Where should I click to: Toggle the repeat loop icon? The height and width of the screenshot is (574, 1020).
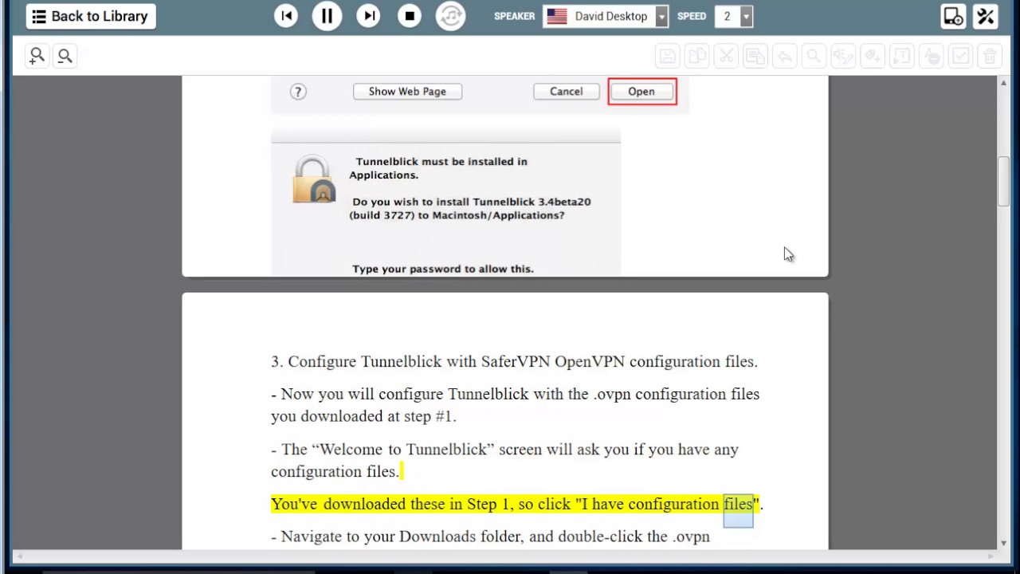(x=451, y=16)
